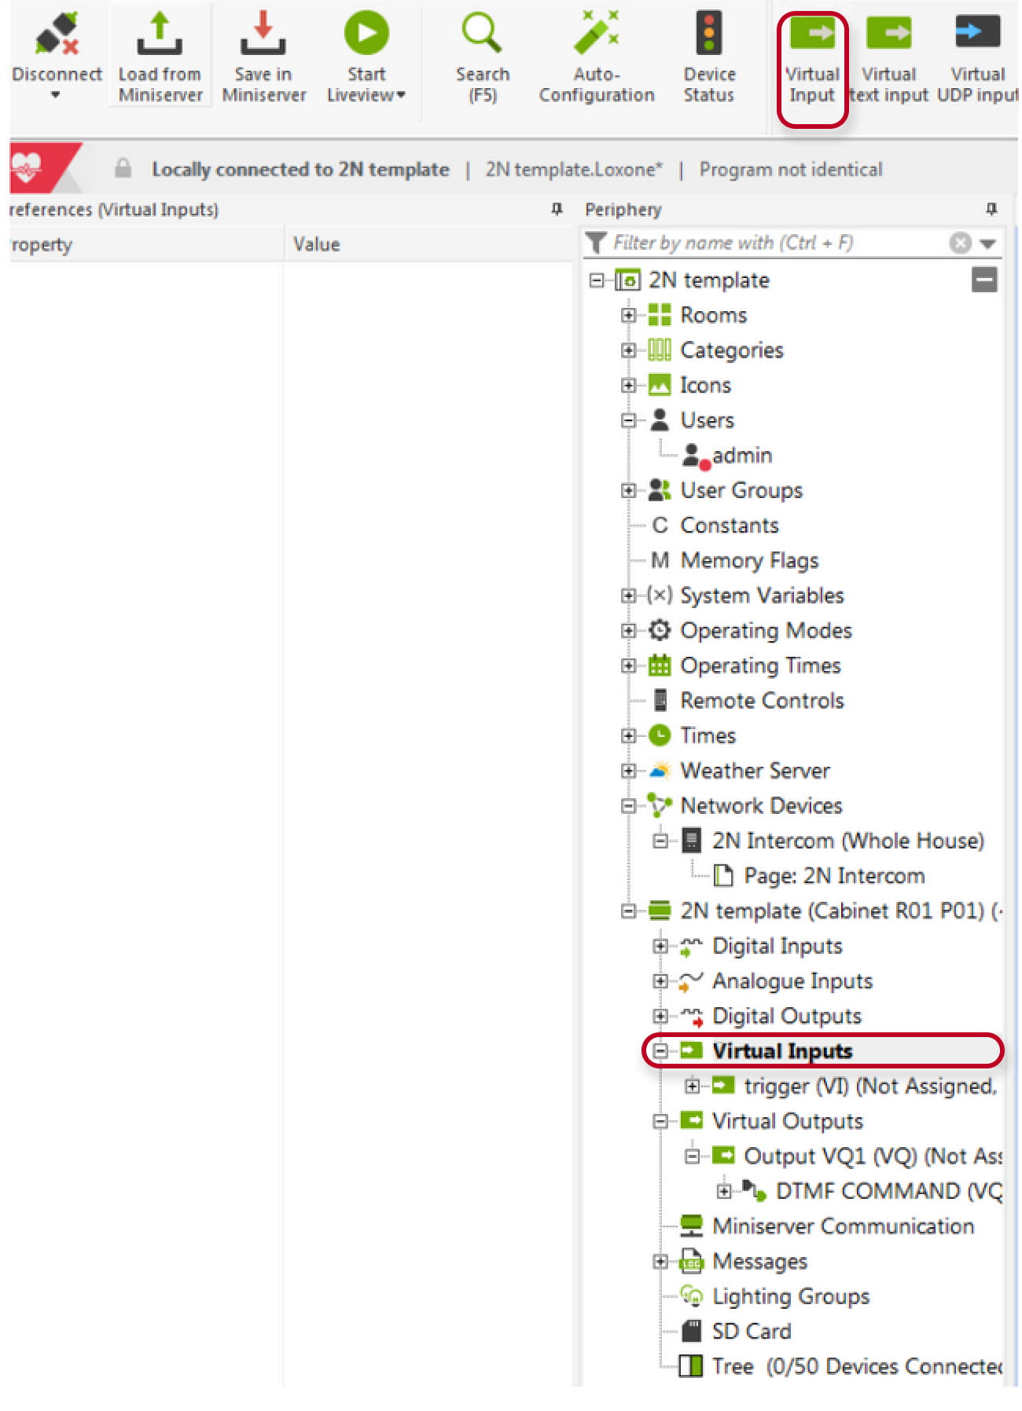Click the Times clock icon
The height and width of the screenshot is (1411, 1022).
[x=659, y=735]
